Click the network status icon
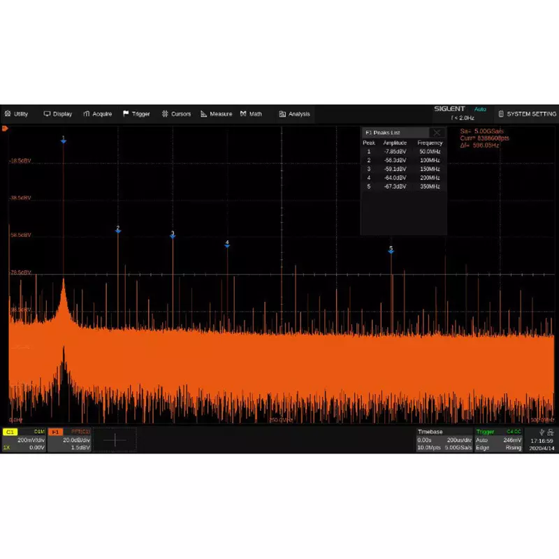559x559 pixels. click(551, 433)
